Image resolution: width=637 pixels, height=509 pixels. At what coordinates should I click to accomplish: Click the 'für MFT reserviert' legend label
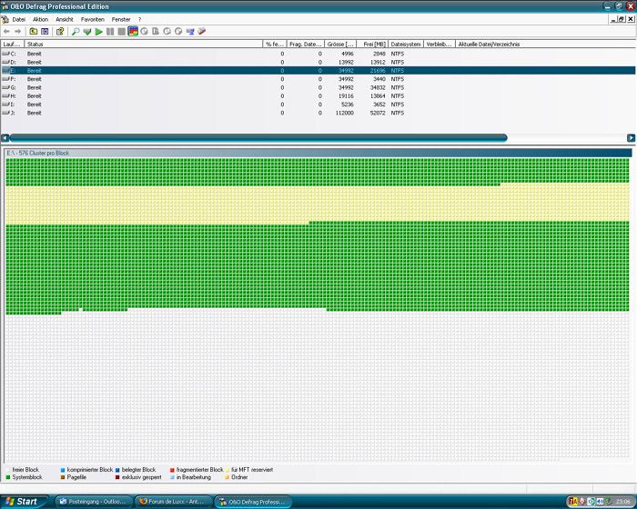tap(252, 470)
